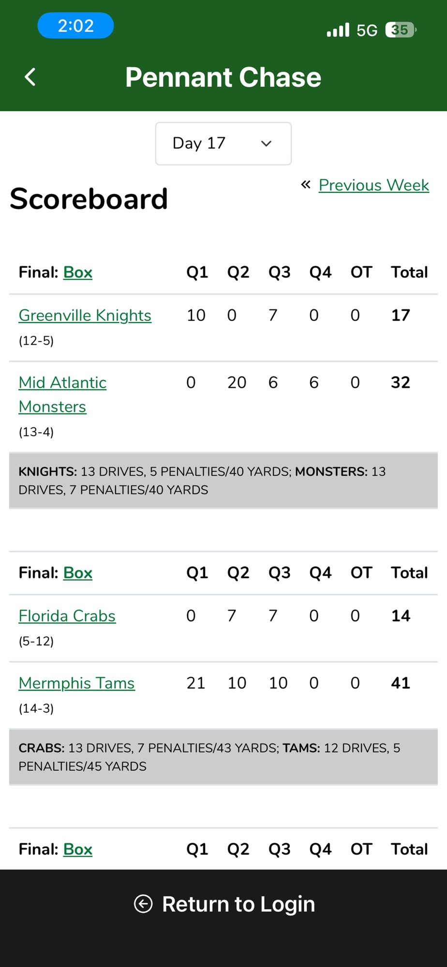The height and width of the screenshot is (967, 447).
Task: Open Box link of third game
Action: [x=77, y=849]
